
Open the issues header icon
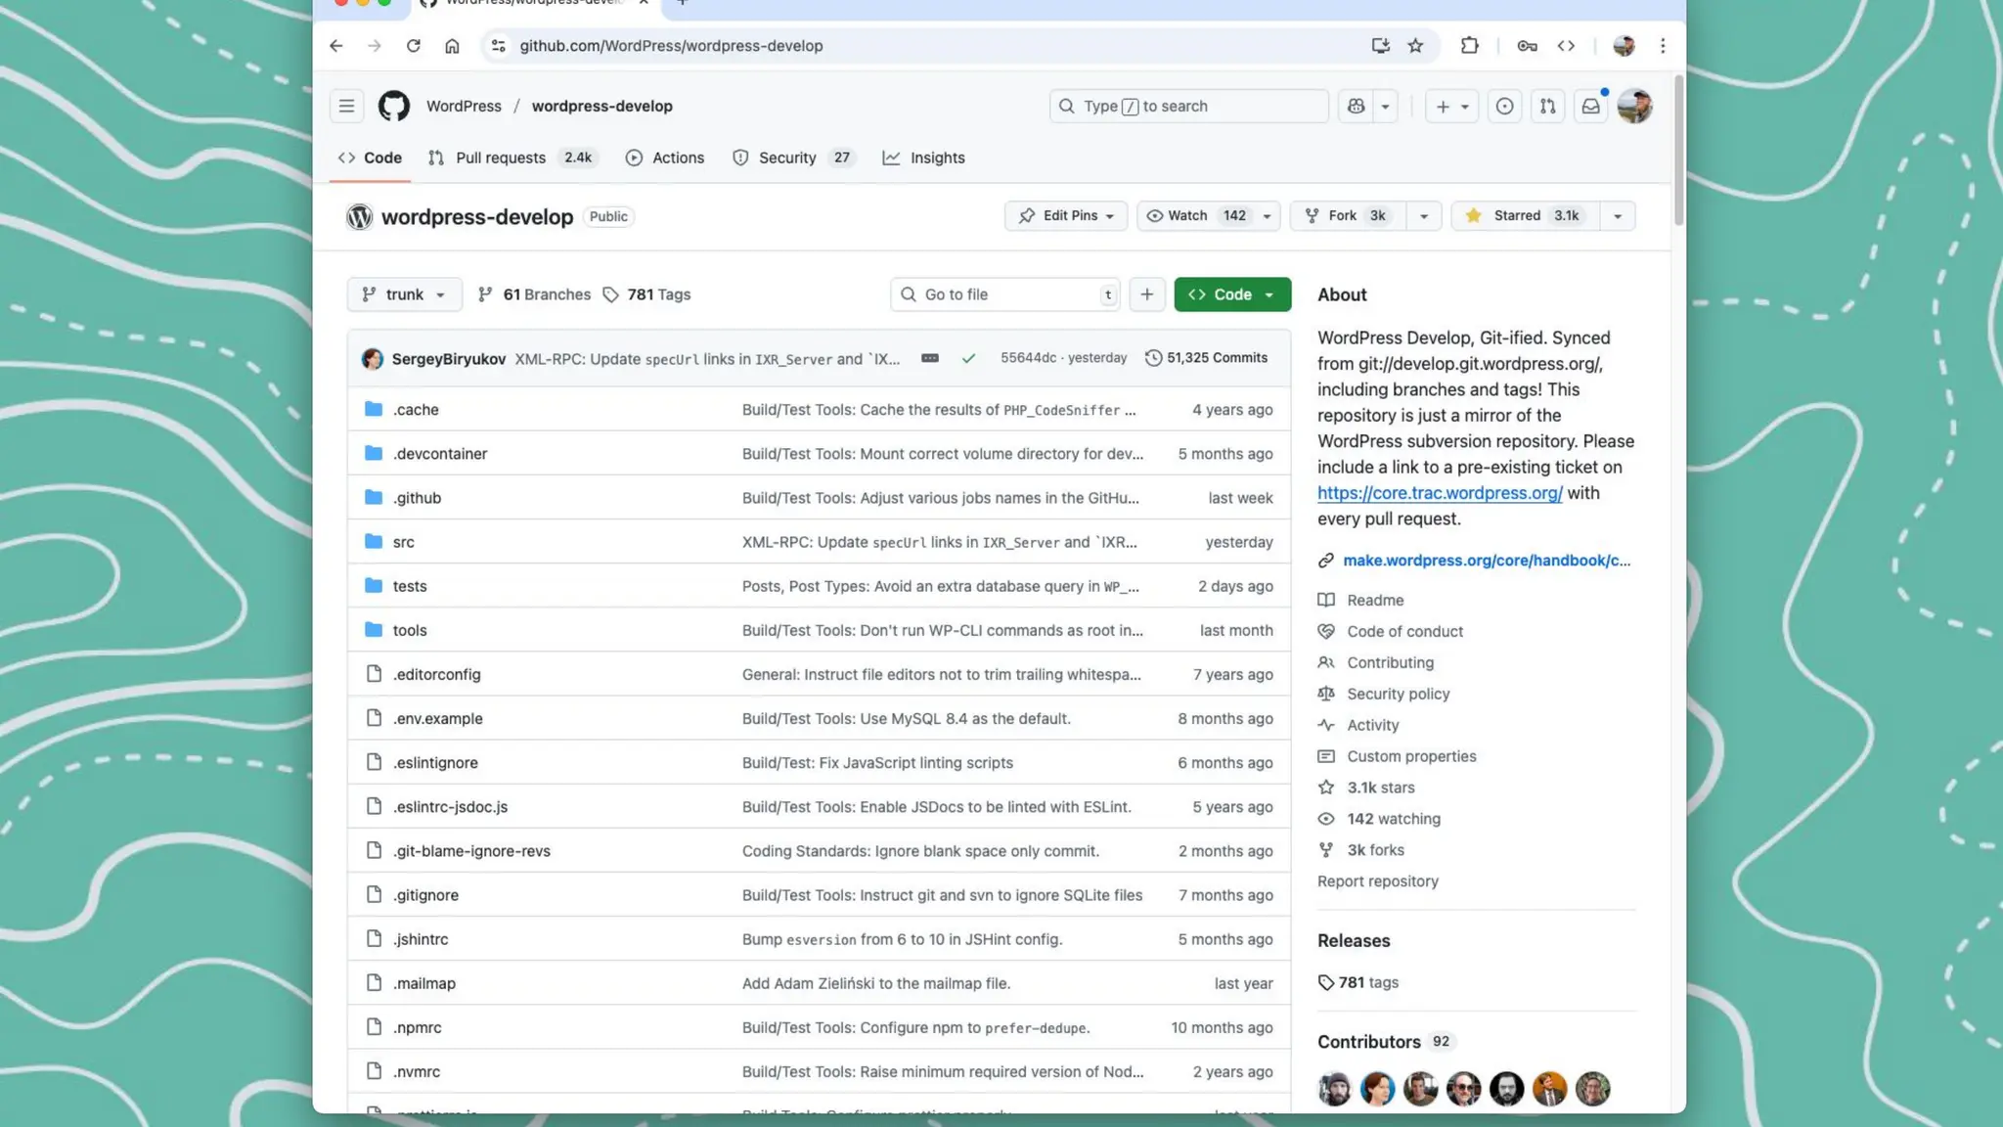point(1504,106)
